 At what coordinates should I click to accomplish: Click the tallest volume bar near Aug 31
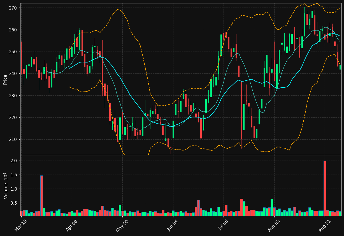click(x=325, y=188)
